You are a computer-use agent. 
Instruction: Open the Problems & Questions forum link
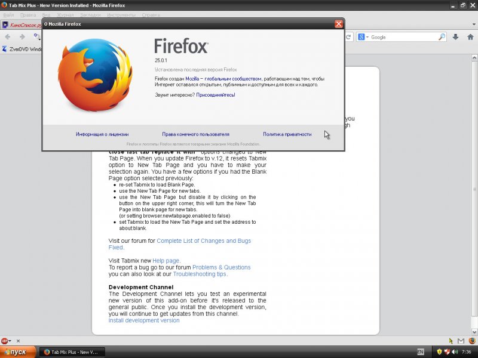click(221, 267)
